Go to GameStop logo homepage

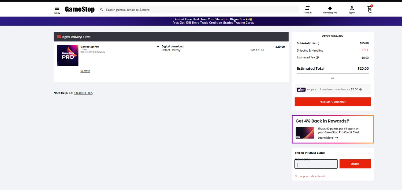pyautogui.click(x=80, y=10)
